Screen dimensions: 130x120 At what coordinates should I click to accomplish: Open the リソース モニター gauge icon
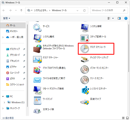[x=85, y=80]
